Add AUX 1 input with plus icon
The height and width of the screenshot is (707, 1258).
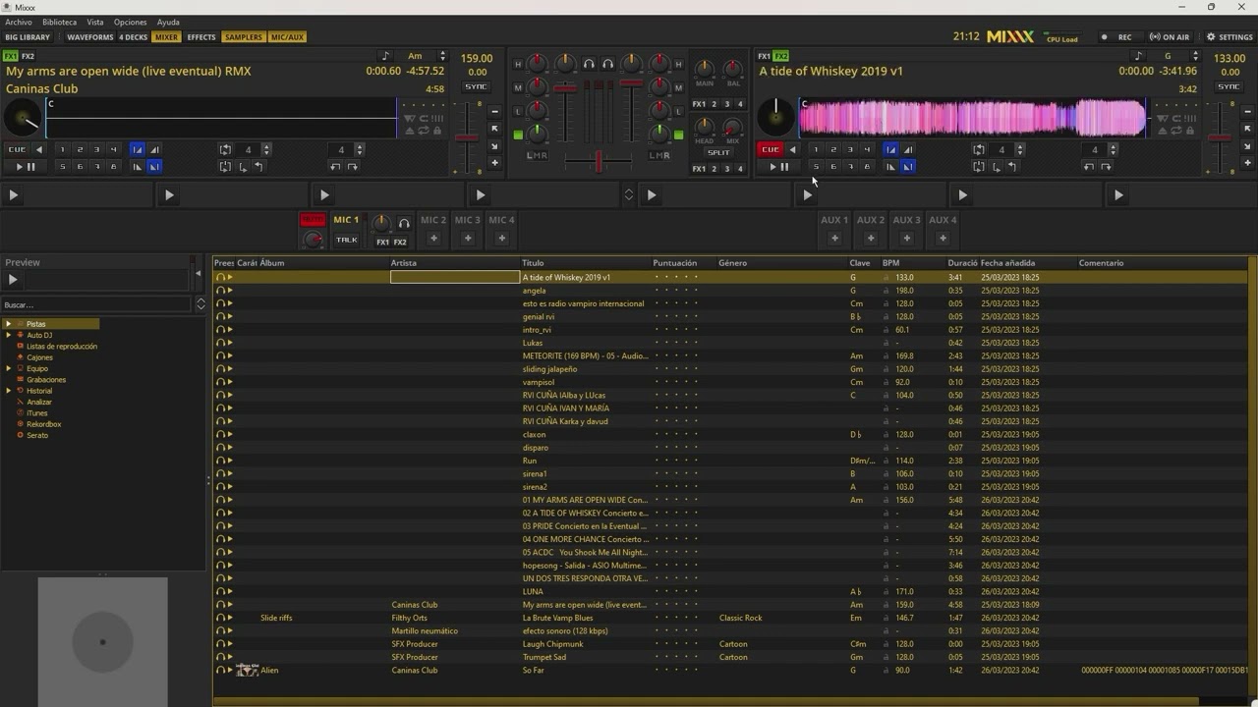click(834, 239)
